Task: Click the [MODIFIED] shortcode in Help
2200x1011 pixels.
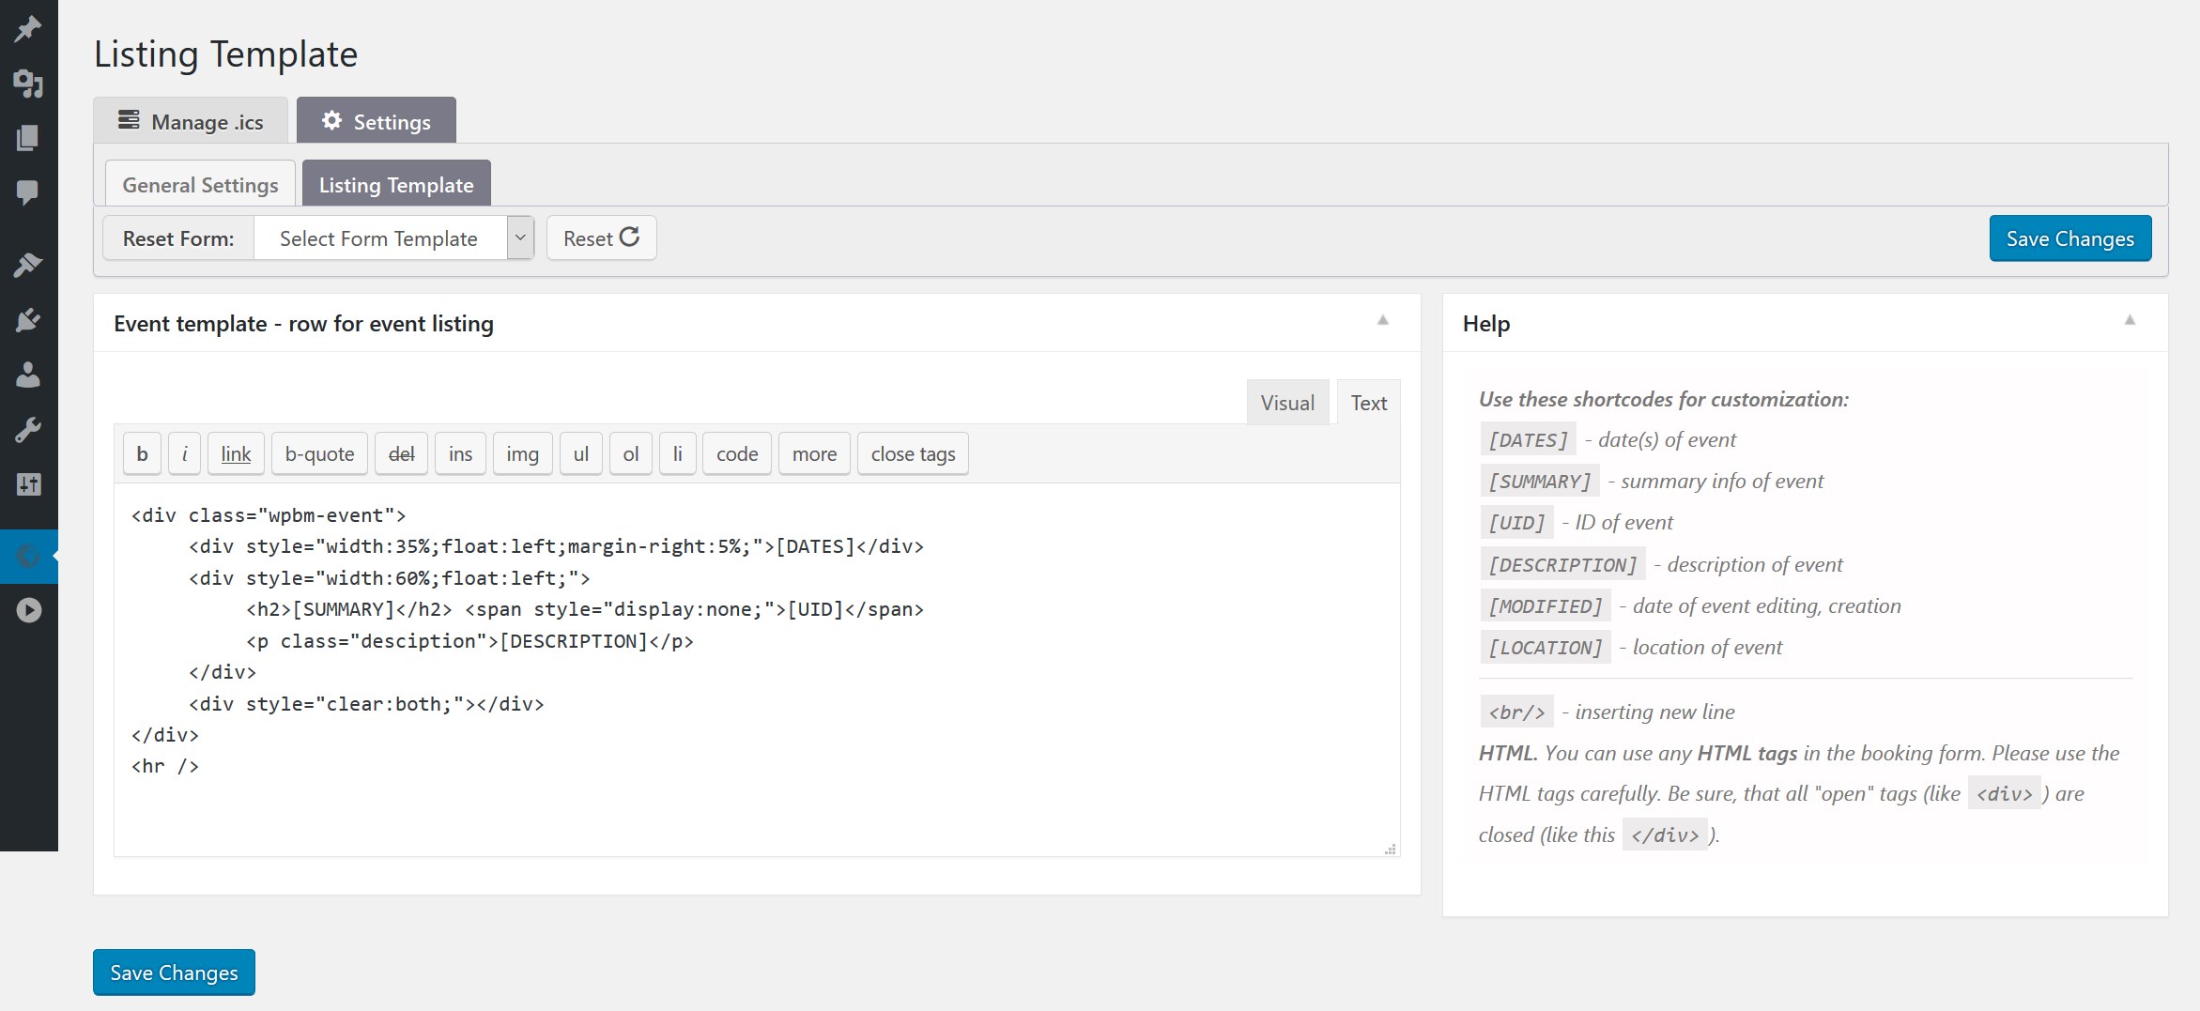Action: point(1546,605)
